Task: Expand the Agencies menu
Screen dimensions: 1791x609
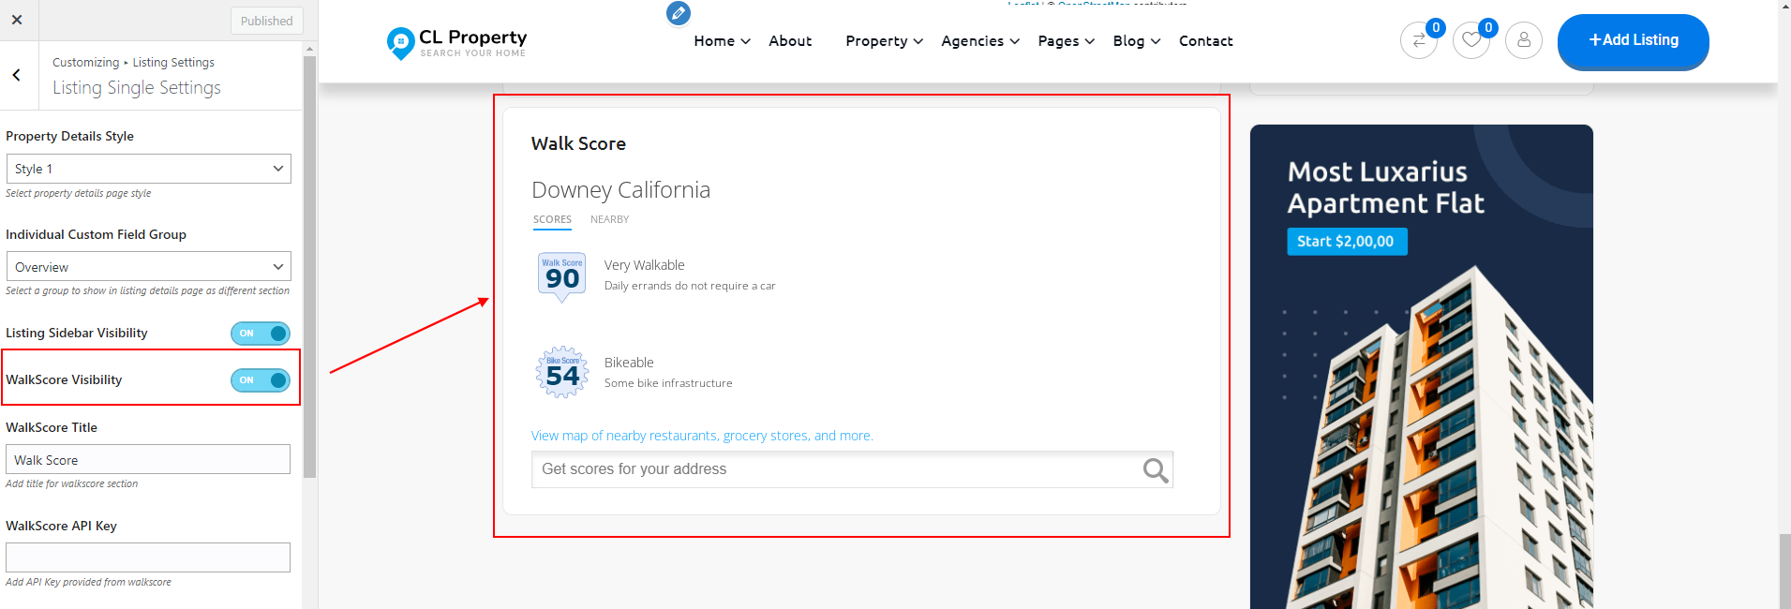Action: click(x=980, y=41)
